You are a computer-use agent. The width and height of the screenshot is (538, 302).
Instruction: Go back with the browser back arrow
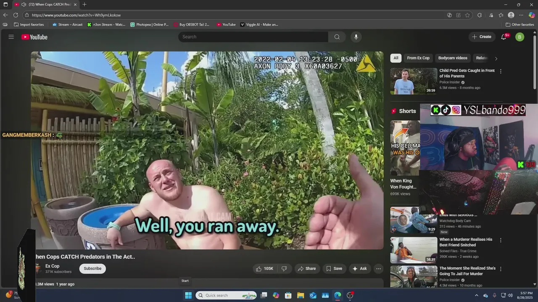click(5, 15)
